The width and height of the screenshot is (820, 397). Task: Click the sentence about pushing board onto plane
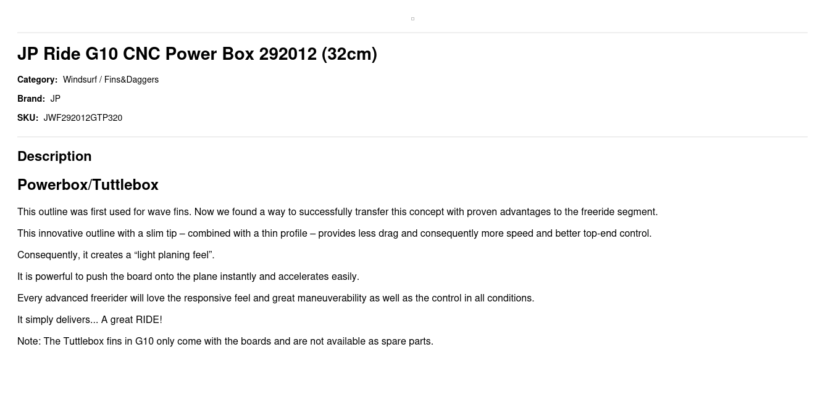click(188, 277)
